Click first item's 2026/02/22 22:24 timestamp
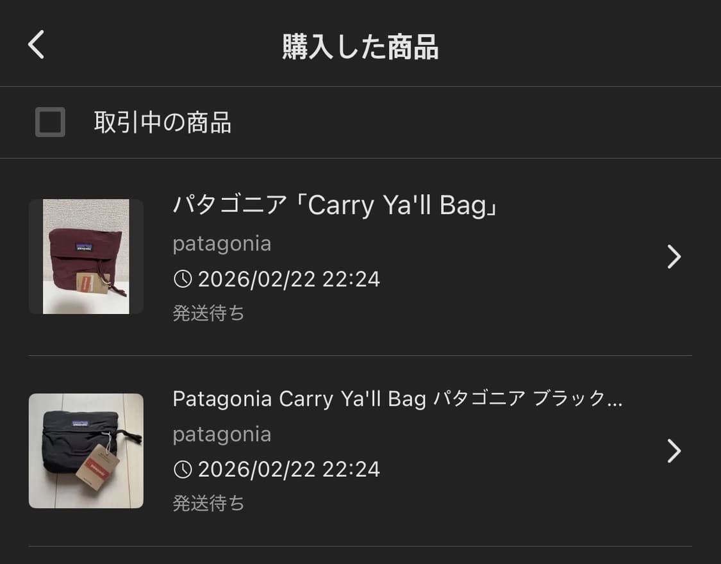721x564 pixels. [x=289, y=279]
